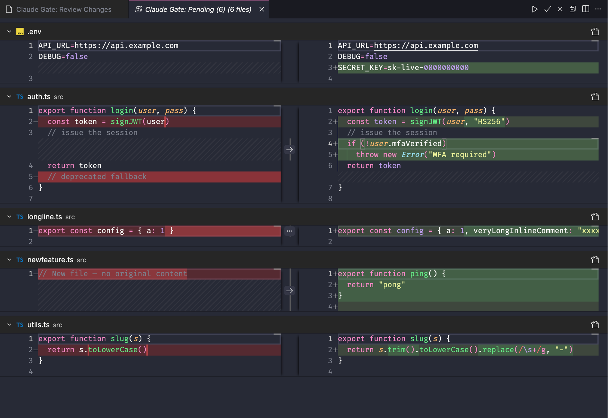Screen dimensions: 608x418
Task: Click the split editor icon
Action: pos(586,9)
